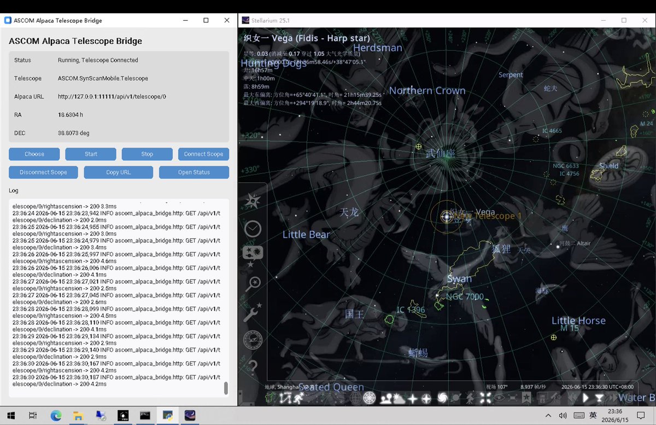
Task: Toggle planet labels icon in Stellarium
Action: coord(456,398)
